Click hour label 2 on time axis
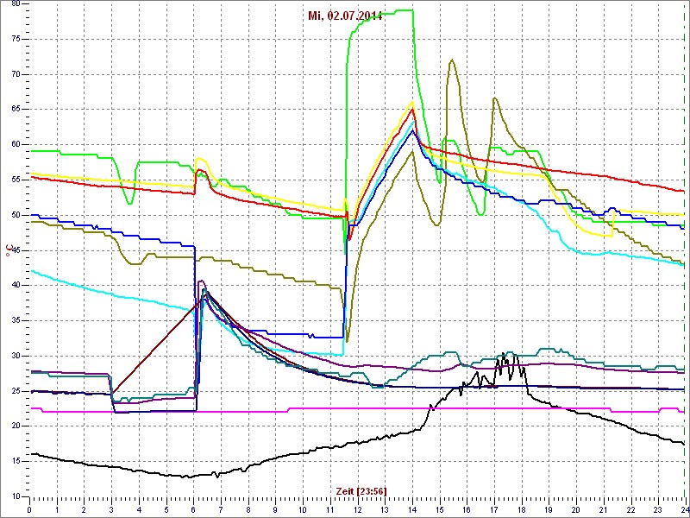Image resolution: width=690 pixels, height=518 pixels. [x=84, y=509]
